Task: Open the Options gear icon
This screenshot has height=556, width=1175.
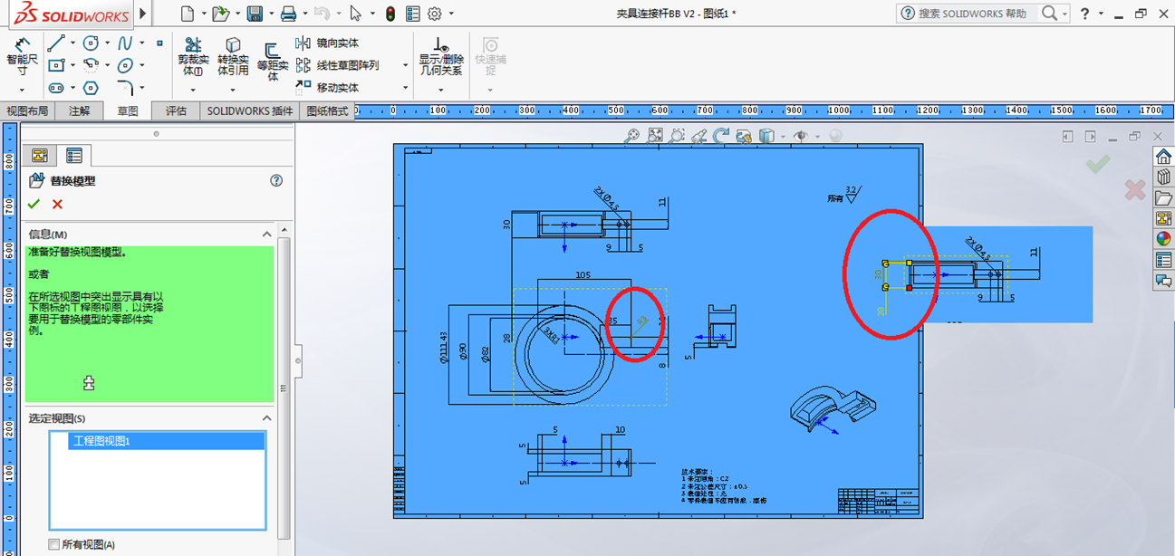Action: coord(435,14)
